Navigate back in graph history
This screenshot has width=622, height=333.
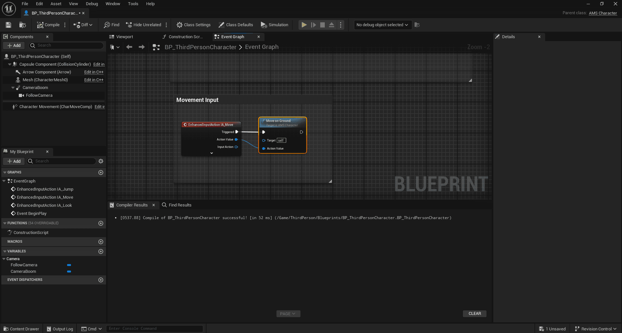click(x=129, y=47)
